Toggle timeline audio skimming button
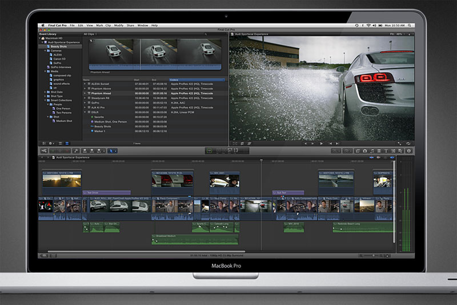Viewport: 457px width, 305px height. 378,157
